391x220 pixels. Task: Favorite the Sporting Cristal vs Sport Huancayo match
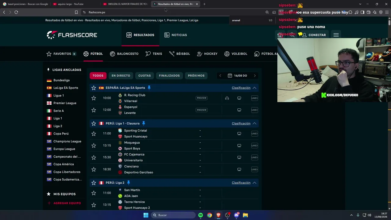point(94,134)
